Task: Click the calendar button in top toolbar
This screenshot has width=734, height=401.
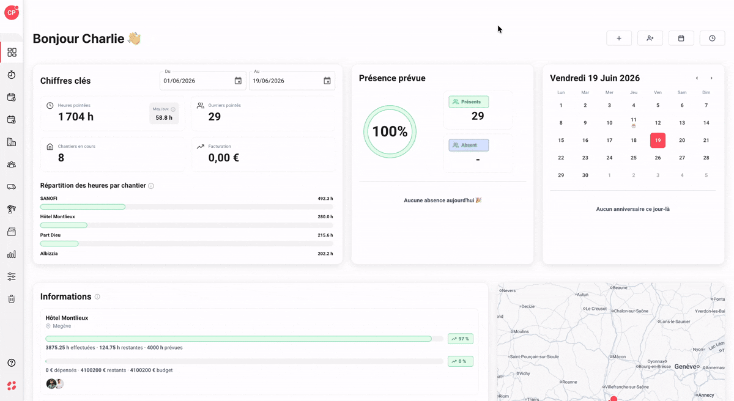Action: point(681,39)
